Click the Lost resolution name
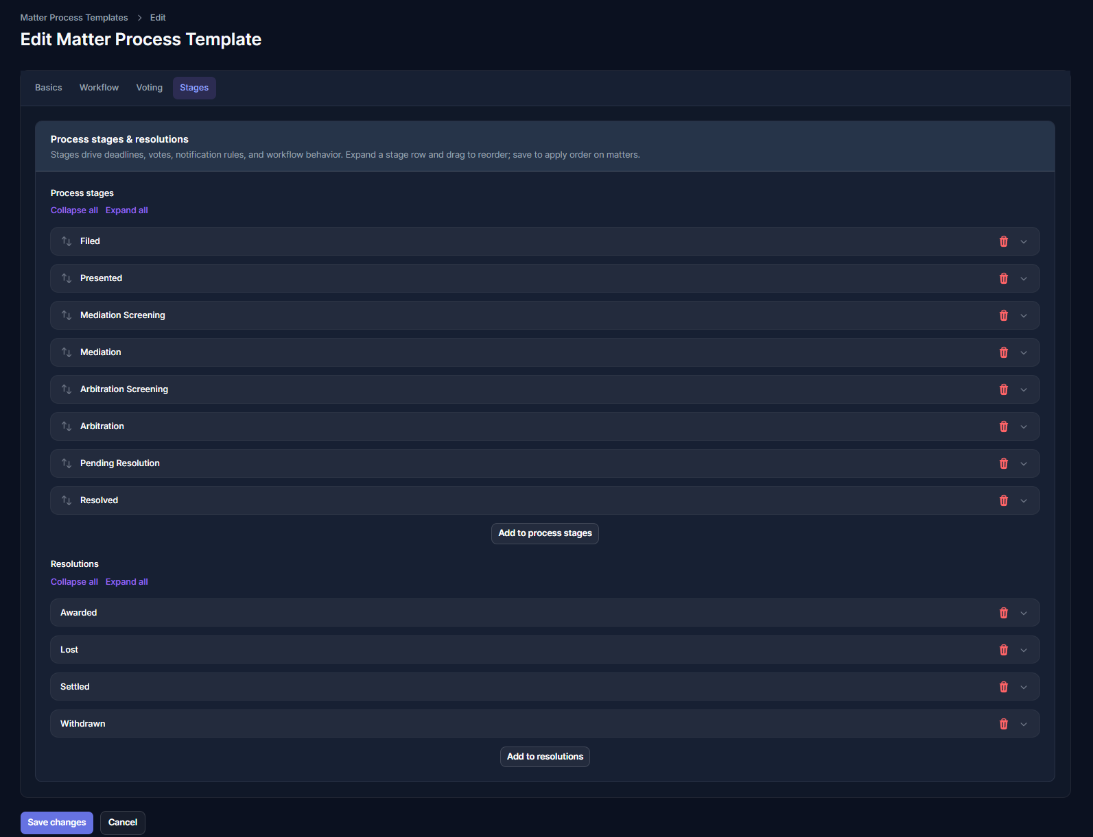1093x837 pixels. click(x=69, y=650)
